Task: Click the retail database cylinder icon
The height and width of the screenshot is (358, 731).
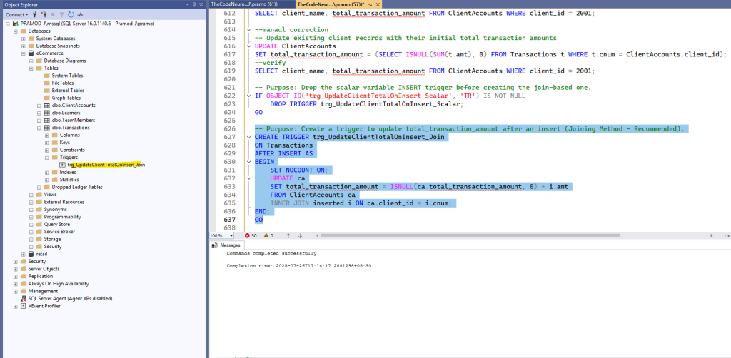Action: [x=31, y=254]
